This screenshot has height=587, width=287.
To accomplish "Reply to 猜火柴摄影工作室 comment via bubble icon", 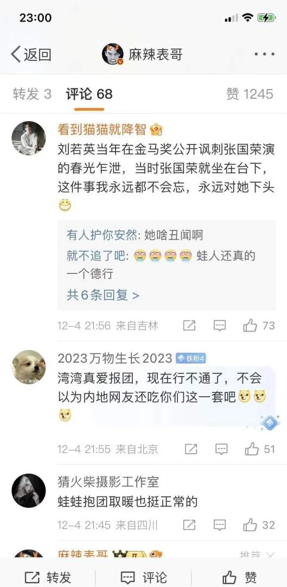I will [x=220, y=525].
